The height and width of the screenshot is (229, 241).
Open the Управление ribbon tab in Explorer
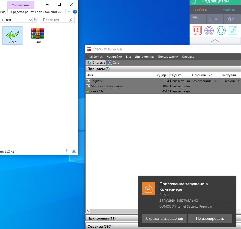click(x=21, y=5)
